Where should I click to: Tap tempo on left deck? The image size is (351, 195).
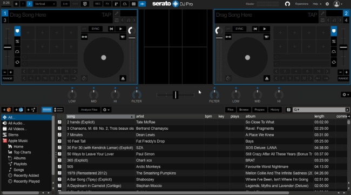pos(106,15)
